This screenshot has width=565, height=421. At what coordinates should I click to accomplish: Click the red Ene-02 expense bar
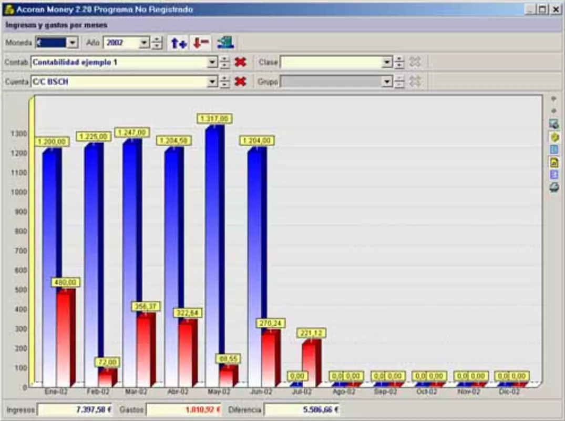tap(66, 338)
